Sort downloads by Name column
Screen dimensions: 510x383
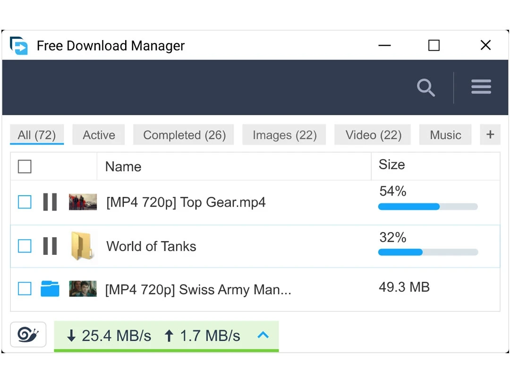(x=123, y=166)
